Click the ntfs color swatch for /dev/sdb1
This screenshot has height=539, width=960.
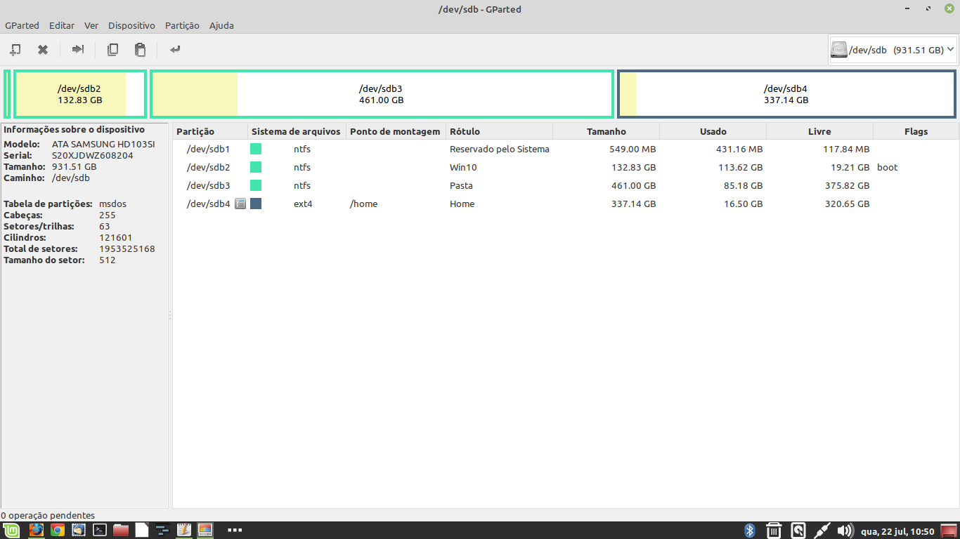click(256, 149)
